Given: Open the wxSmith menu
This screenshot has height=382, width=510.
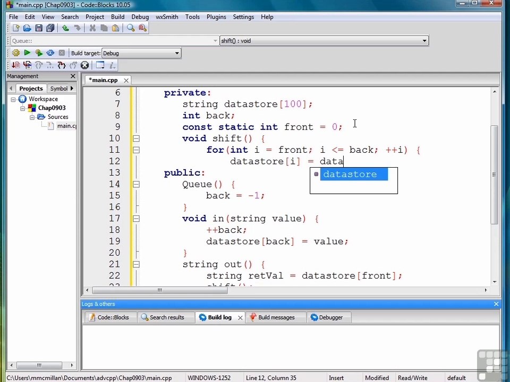Looking at the screenshot, I should point(167,17).
